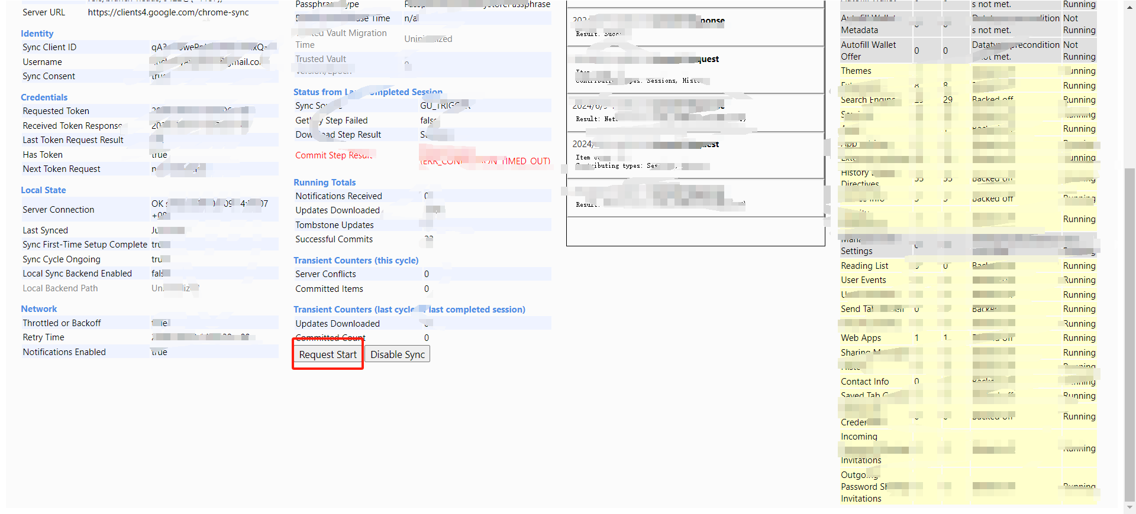Click "Updates Downloaded" under Running Totals
The height and width of the screenshot is (514, 1136).
pyautogui.click(x=337, y=210)
